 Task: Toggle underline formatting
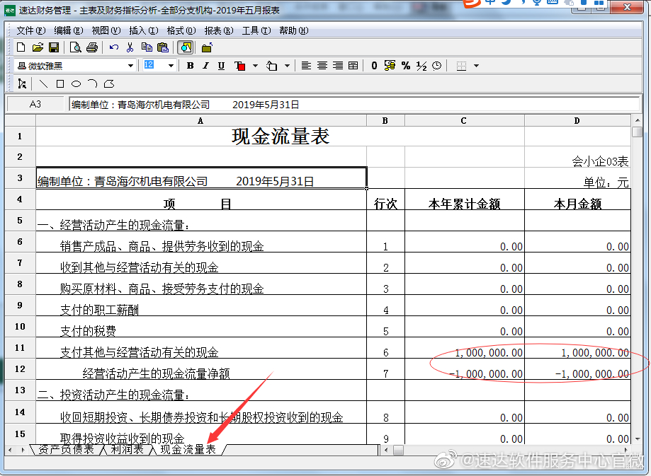coord(221,66)
